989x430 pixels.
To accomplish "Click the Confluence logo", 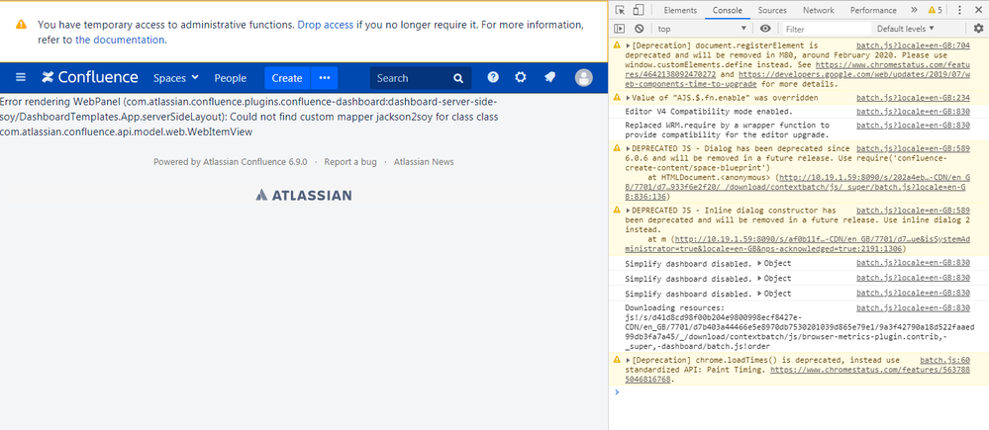I will pos(90,77).
